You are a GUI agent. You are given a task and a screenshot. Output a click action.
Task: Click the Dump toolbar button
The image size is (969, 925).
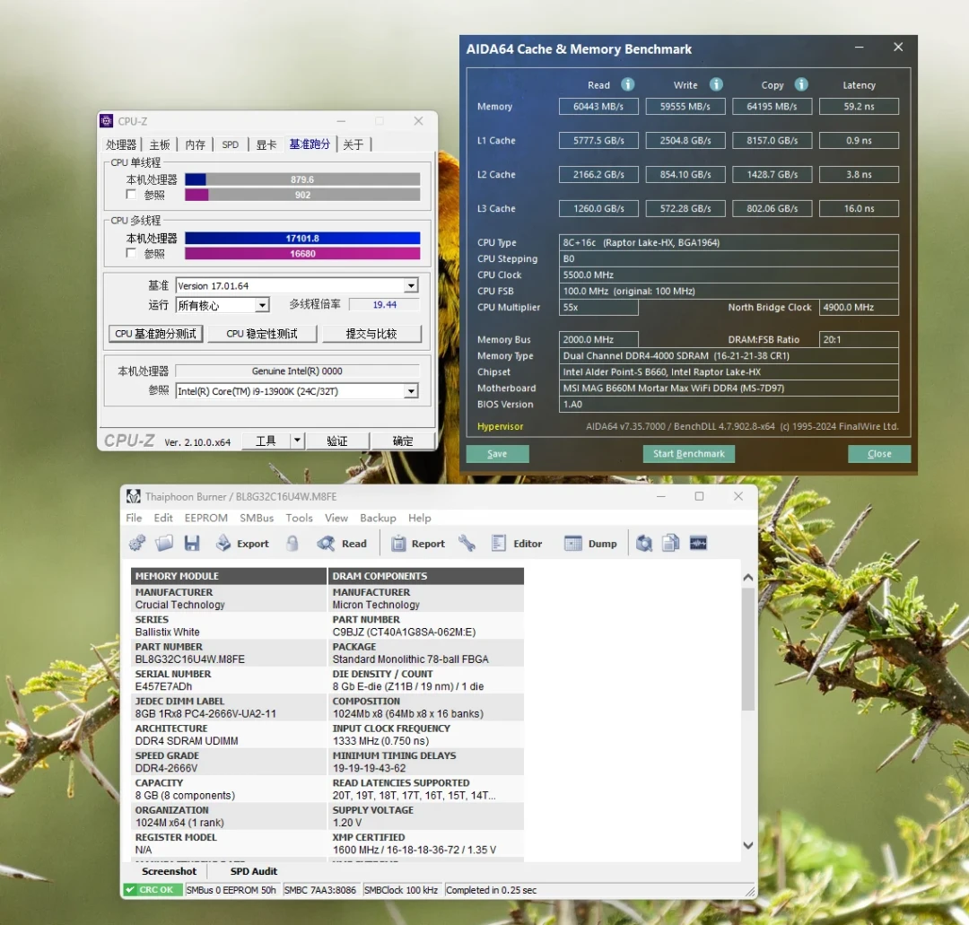pos(590,543)
